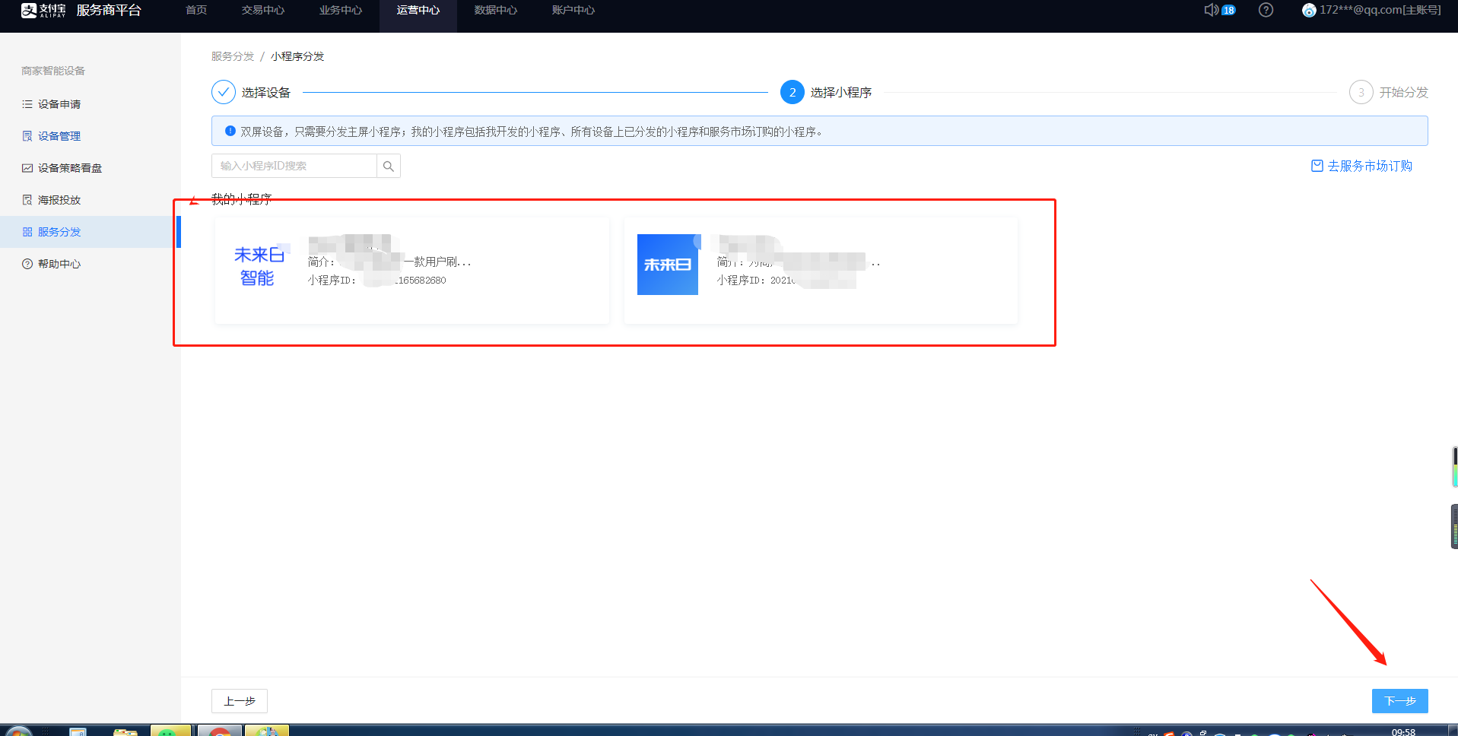Click 下一步 button
Viewport: 1458px width, 736px height.
point(1400,701)
